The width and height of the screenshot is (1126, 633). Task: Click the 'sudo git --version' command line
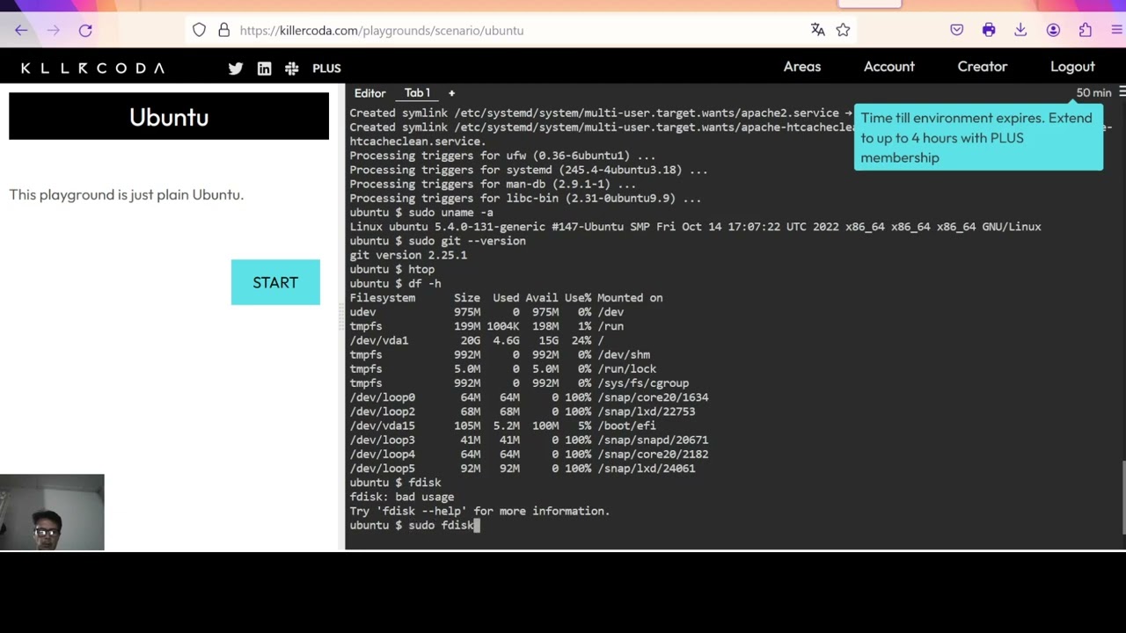tap(437, 241)
